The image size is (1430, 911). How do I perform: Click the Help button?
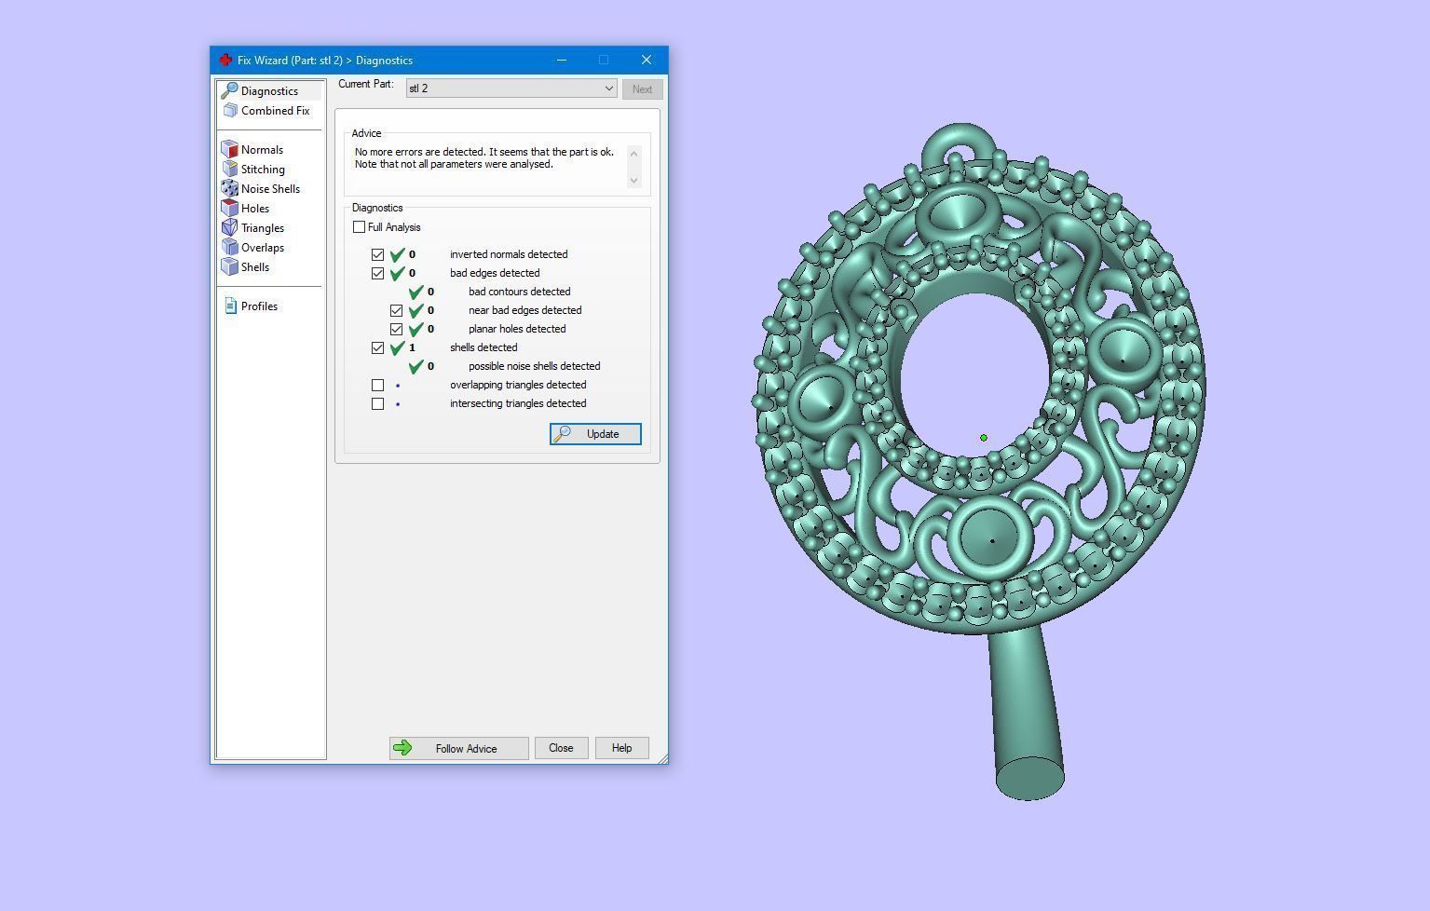[x=621, y=748]
